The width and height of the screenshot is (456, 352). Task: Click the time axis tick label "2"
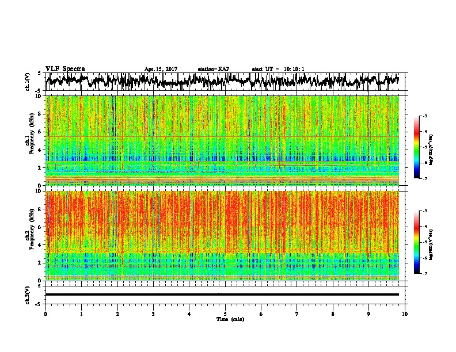point(117,314)
